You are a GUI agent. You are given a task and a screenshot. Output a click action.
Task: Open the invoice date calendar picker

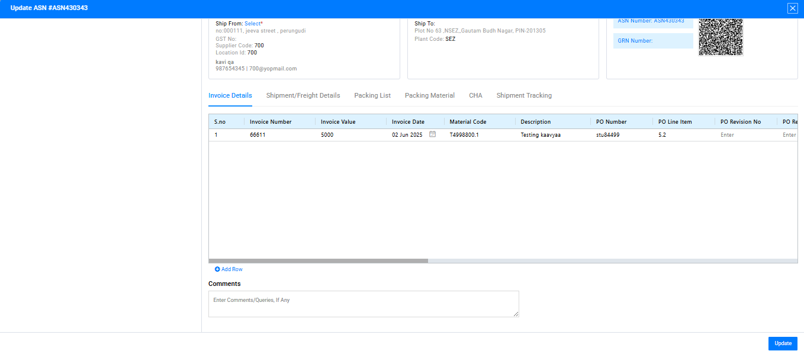pyautogui.click(x=432, y=134)
